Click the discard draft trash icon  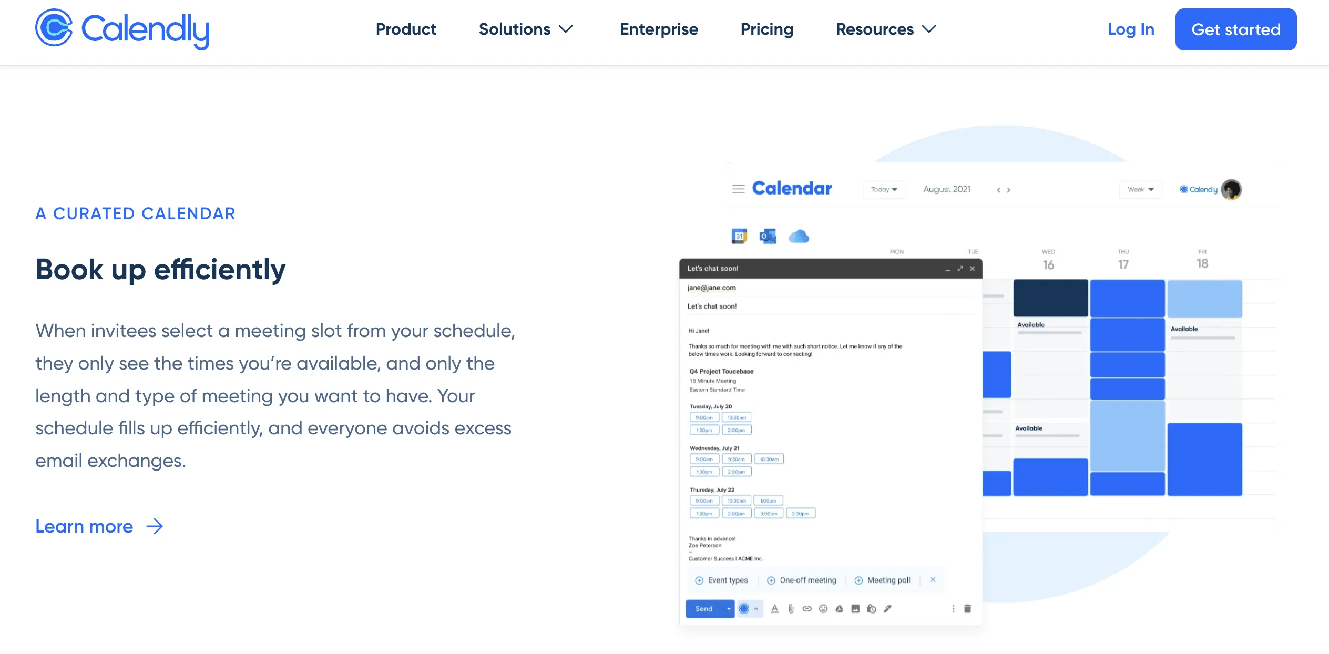point(967,609)
